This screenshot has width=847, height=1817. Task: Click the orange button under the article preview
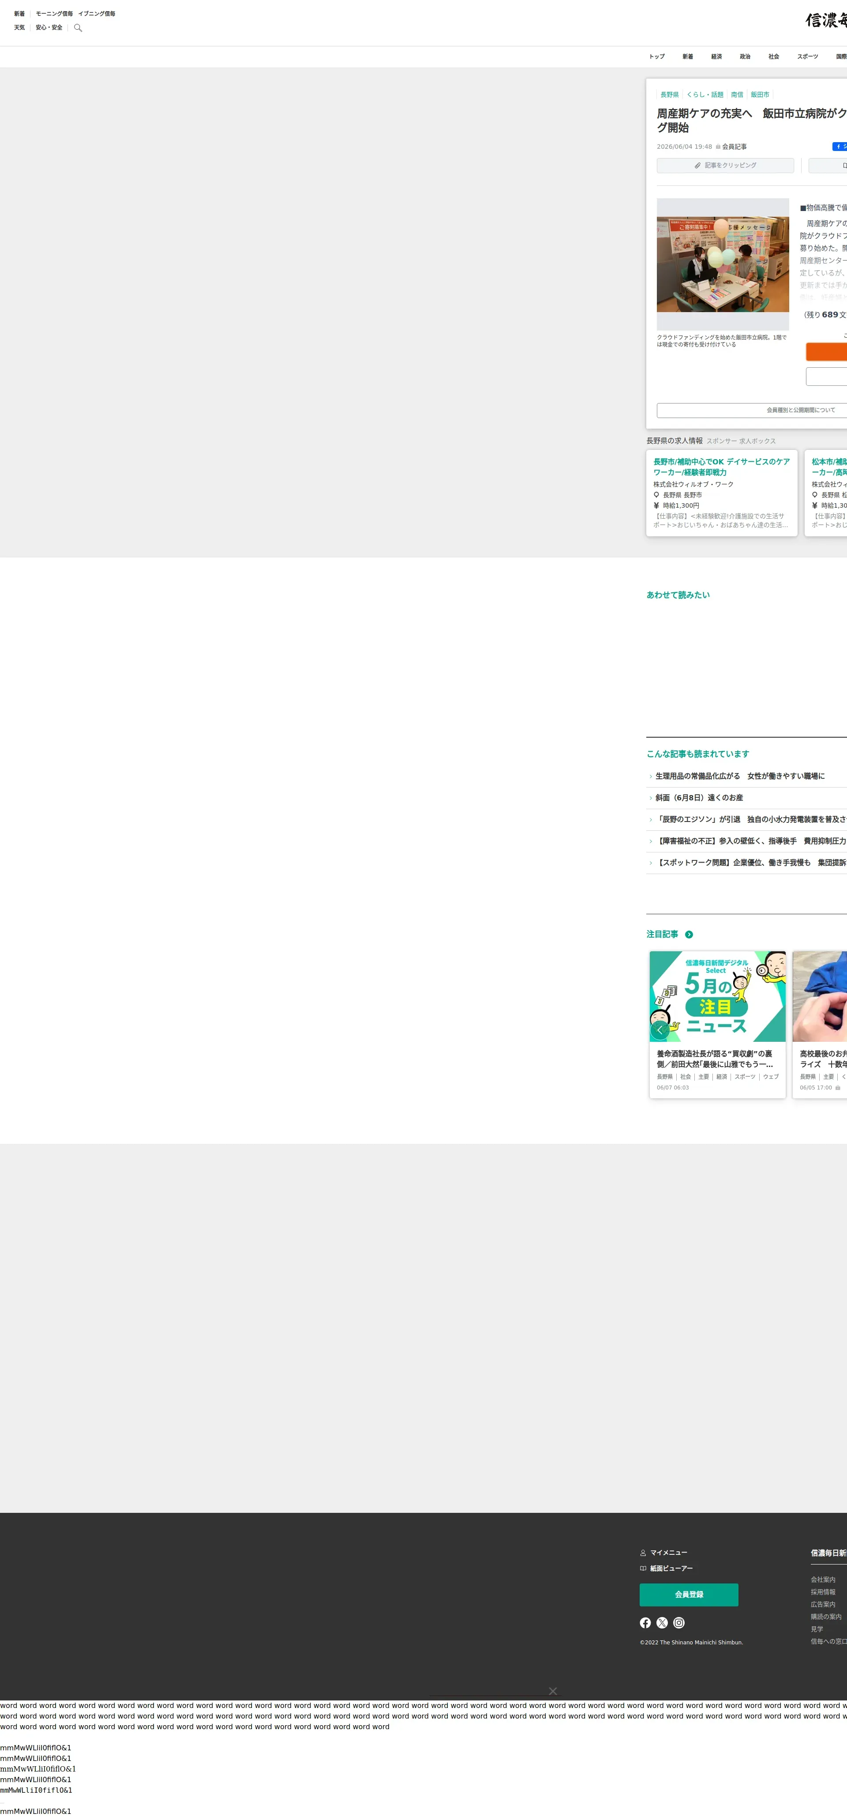827,352
